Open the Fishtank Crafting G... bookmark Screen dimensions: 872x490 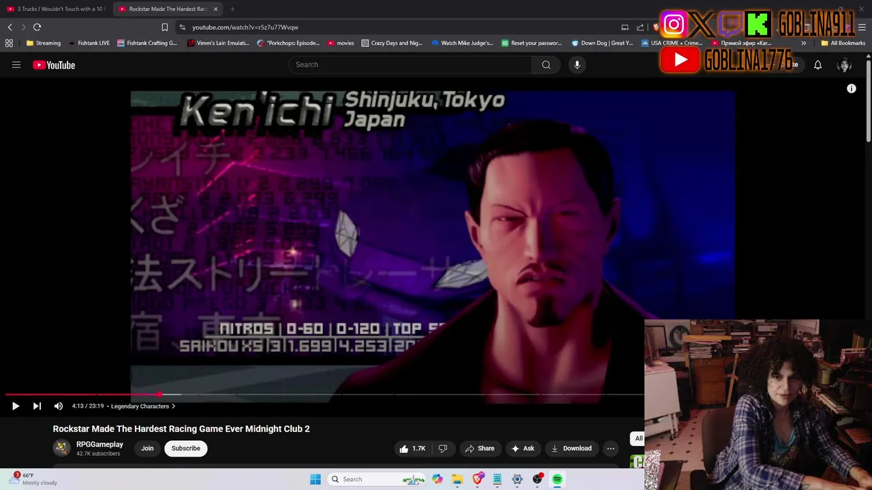tap(147, 43)
